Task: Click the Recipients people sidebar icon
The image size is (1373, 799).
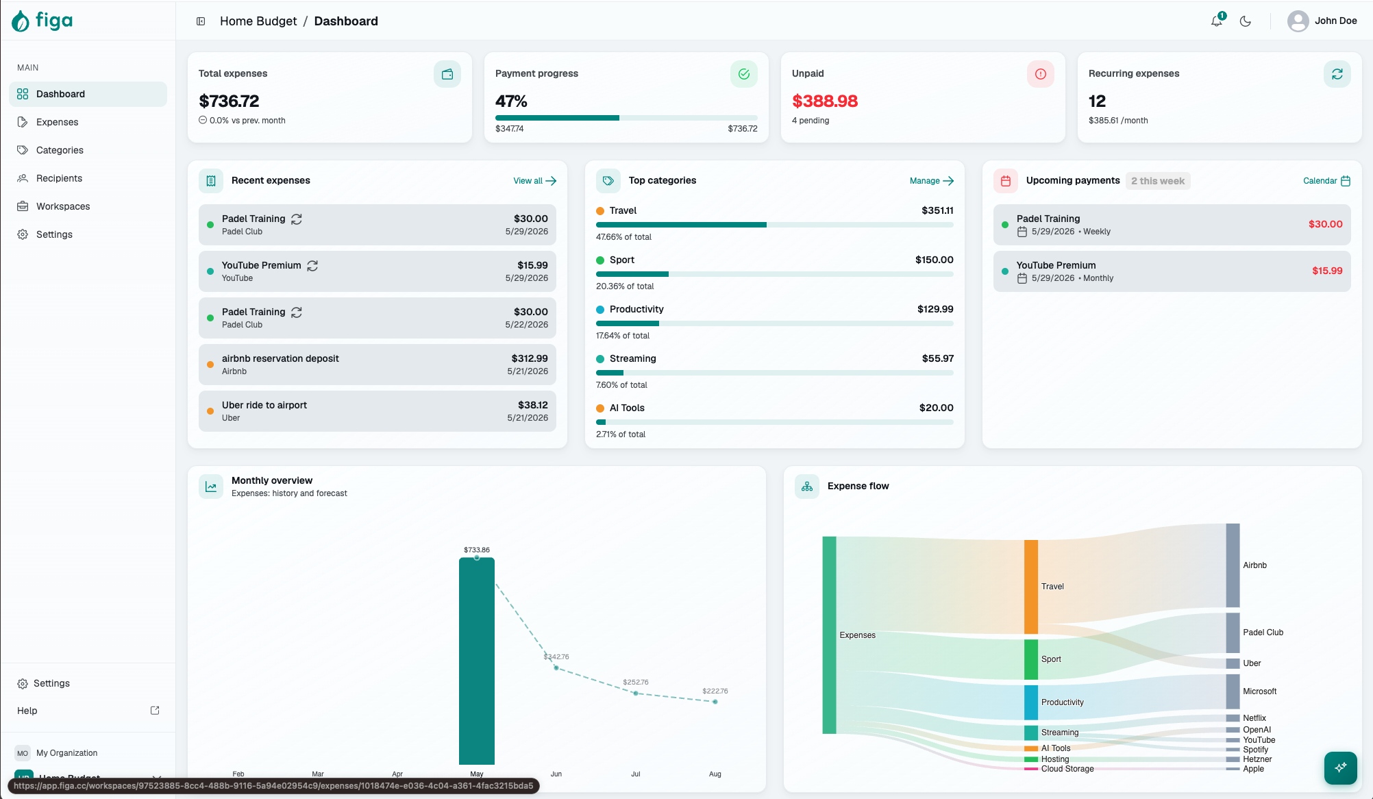Action: point(23,178)
